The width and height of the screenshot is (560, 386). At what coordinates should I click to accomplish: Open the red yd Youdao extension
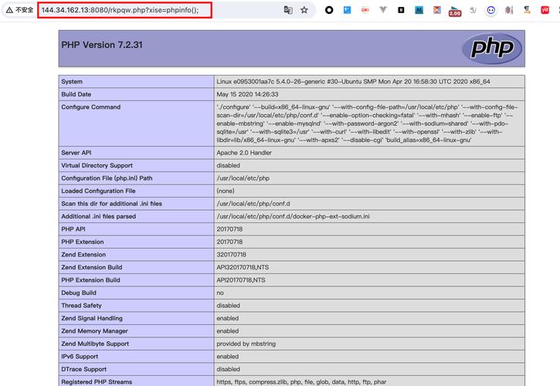click(545, 10)
